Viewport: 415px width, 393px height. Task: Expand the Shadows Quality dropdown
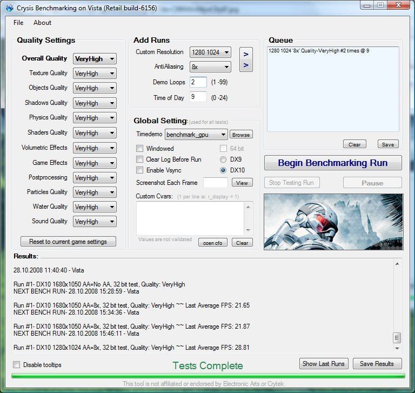click(x=95, y=103)
